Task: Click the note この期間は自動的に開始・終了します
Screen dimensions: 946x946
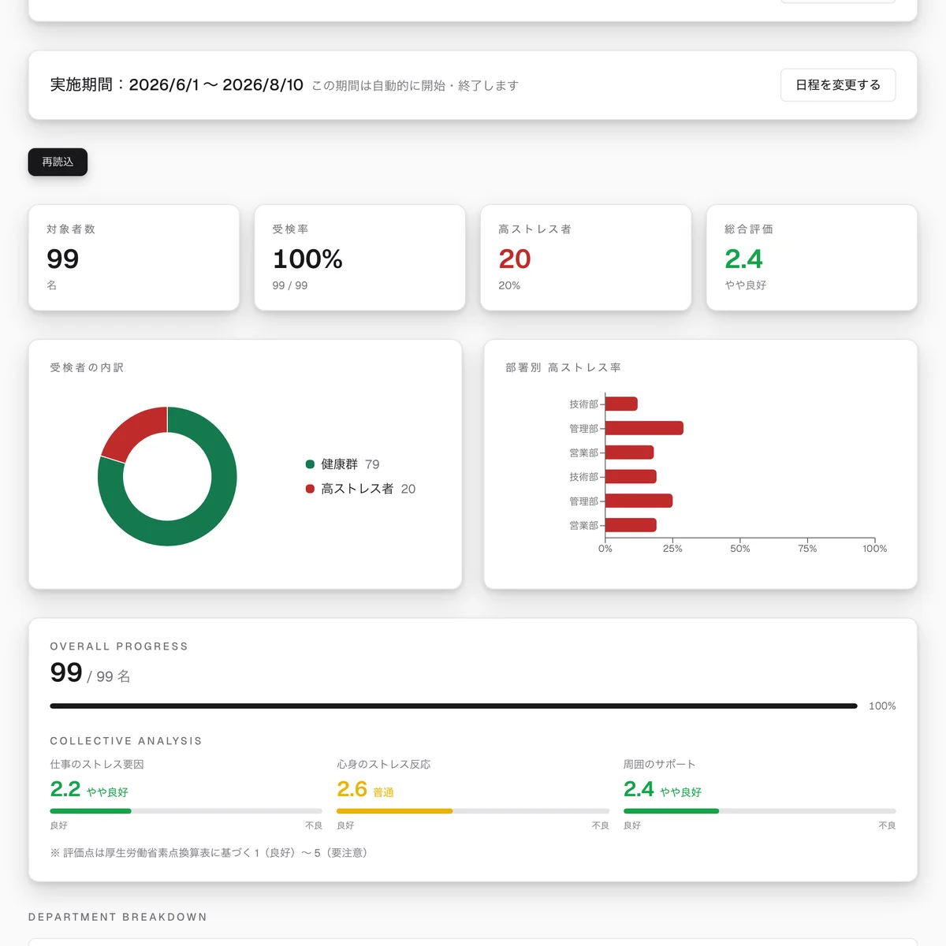Action: pos(415,86)
